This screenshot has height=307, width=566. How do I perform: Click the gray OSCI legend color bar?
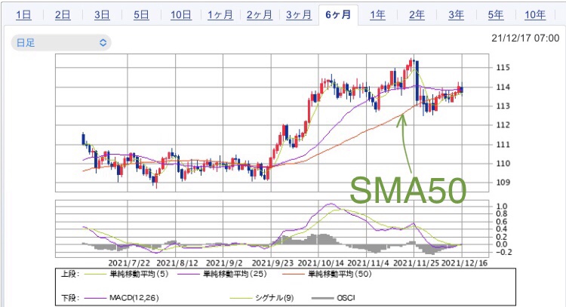(322, 299)
